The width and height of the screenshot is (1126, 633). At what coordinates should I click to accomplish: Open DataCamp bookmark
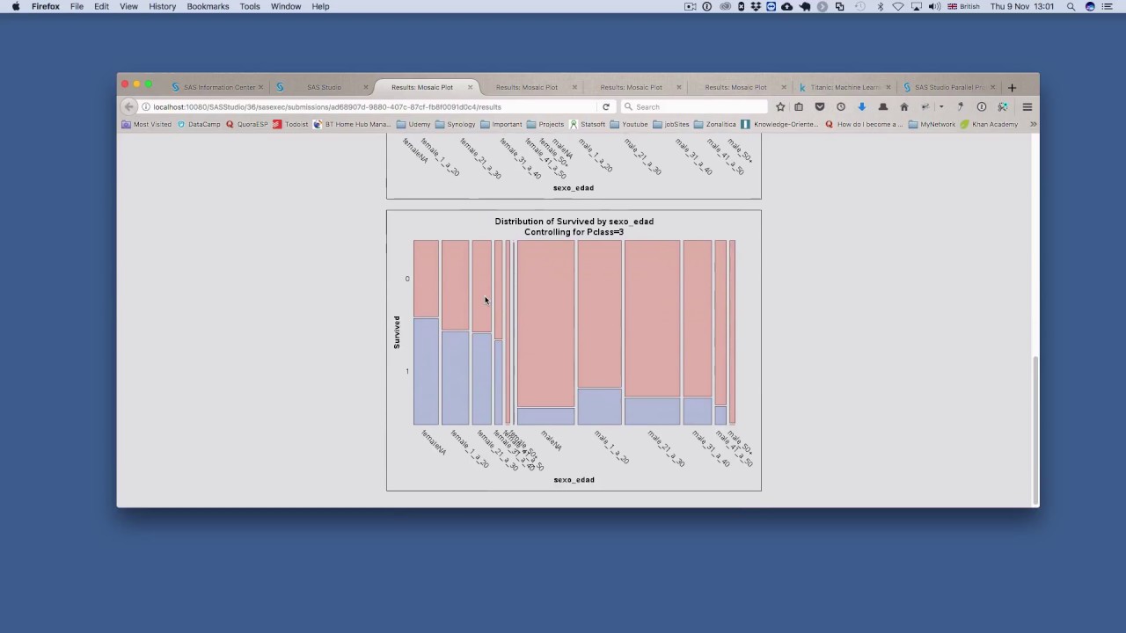point(199,124)
